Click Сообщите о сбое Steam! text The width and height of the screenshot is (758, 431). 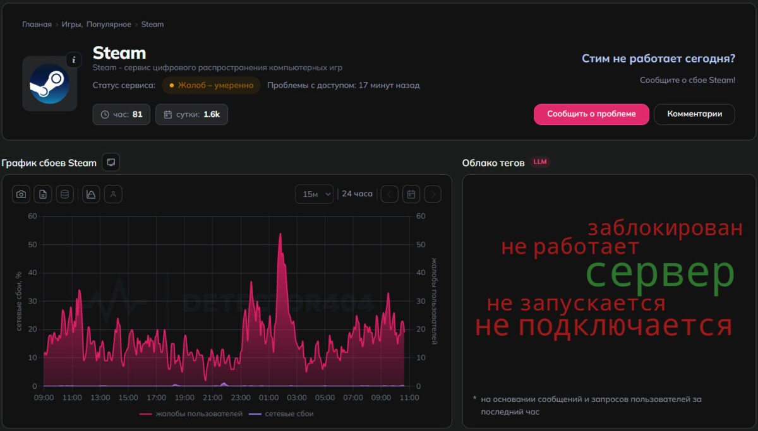coord(687,80)
